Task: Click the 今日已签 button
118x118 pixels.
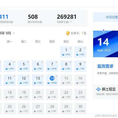Action: 106,17
